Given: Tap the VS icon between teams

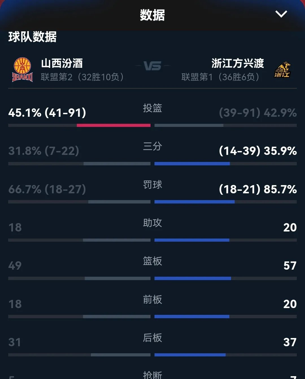Looking at the screenshot, I should click(x=152, y=66).
